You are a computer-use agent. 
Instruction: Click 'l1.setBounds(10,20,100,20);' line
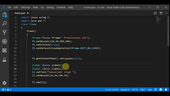tap(51, 75)
